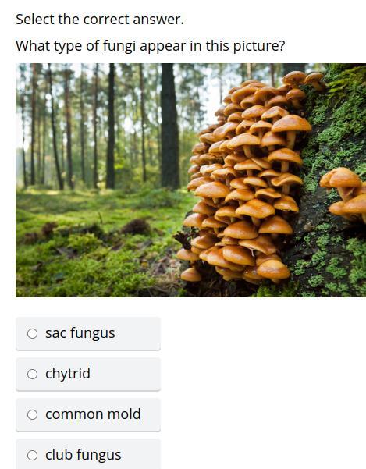Choose the "chytrid" radio button
Screen dimensions: 366x469
click(32, 374)
